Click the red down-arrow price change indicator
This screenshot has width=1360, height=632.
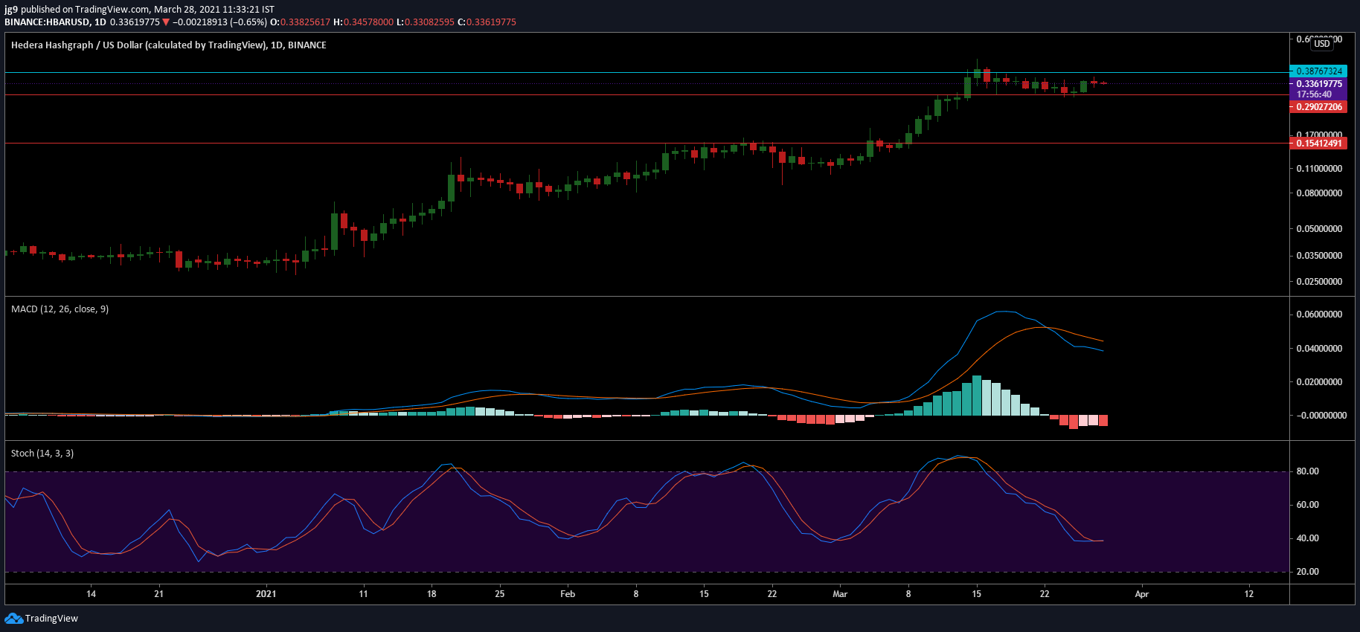(166, 22)
